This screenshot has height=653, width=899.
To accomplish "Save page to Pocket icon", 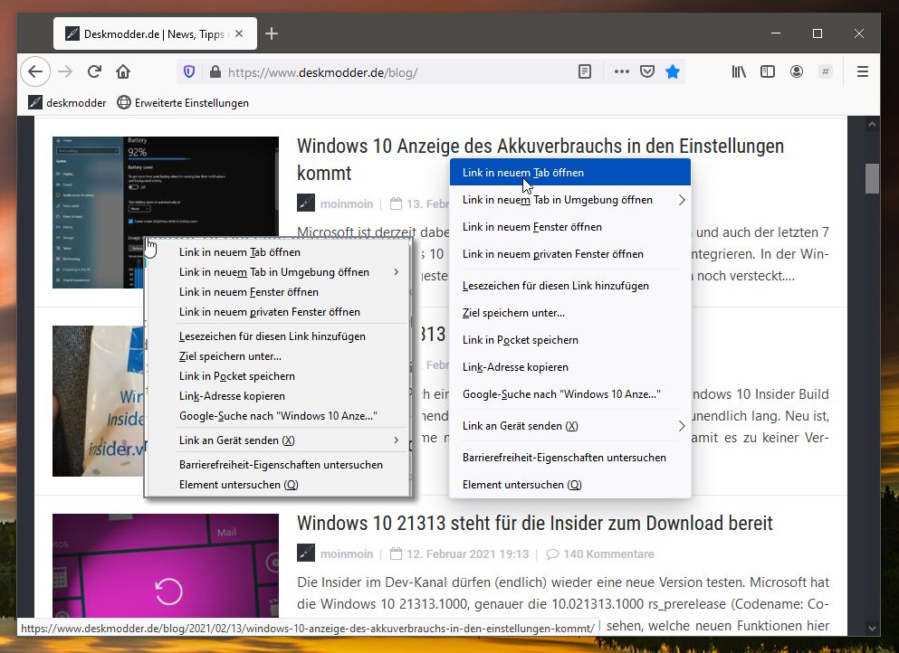I will click(647, 72).
